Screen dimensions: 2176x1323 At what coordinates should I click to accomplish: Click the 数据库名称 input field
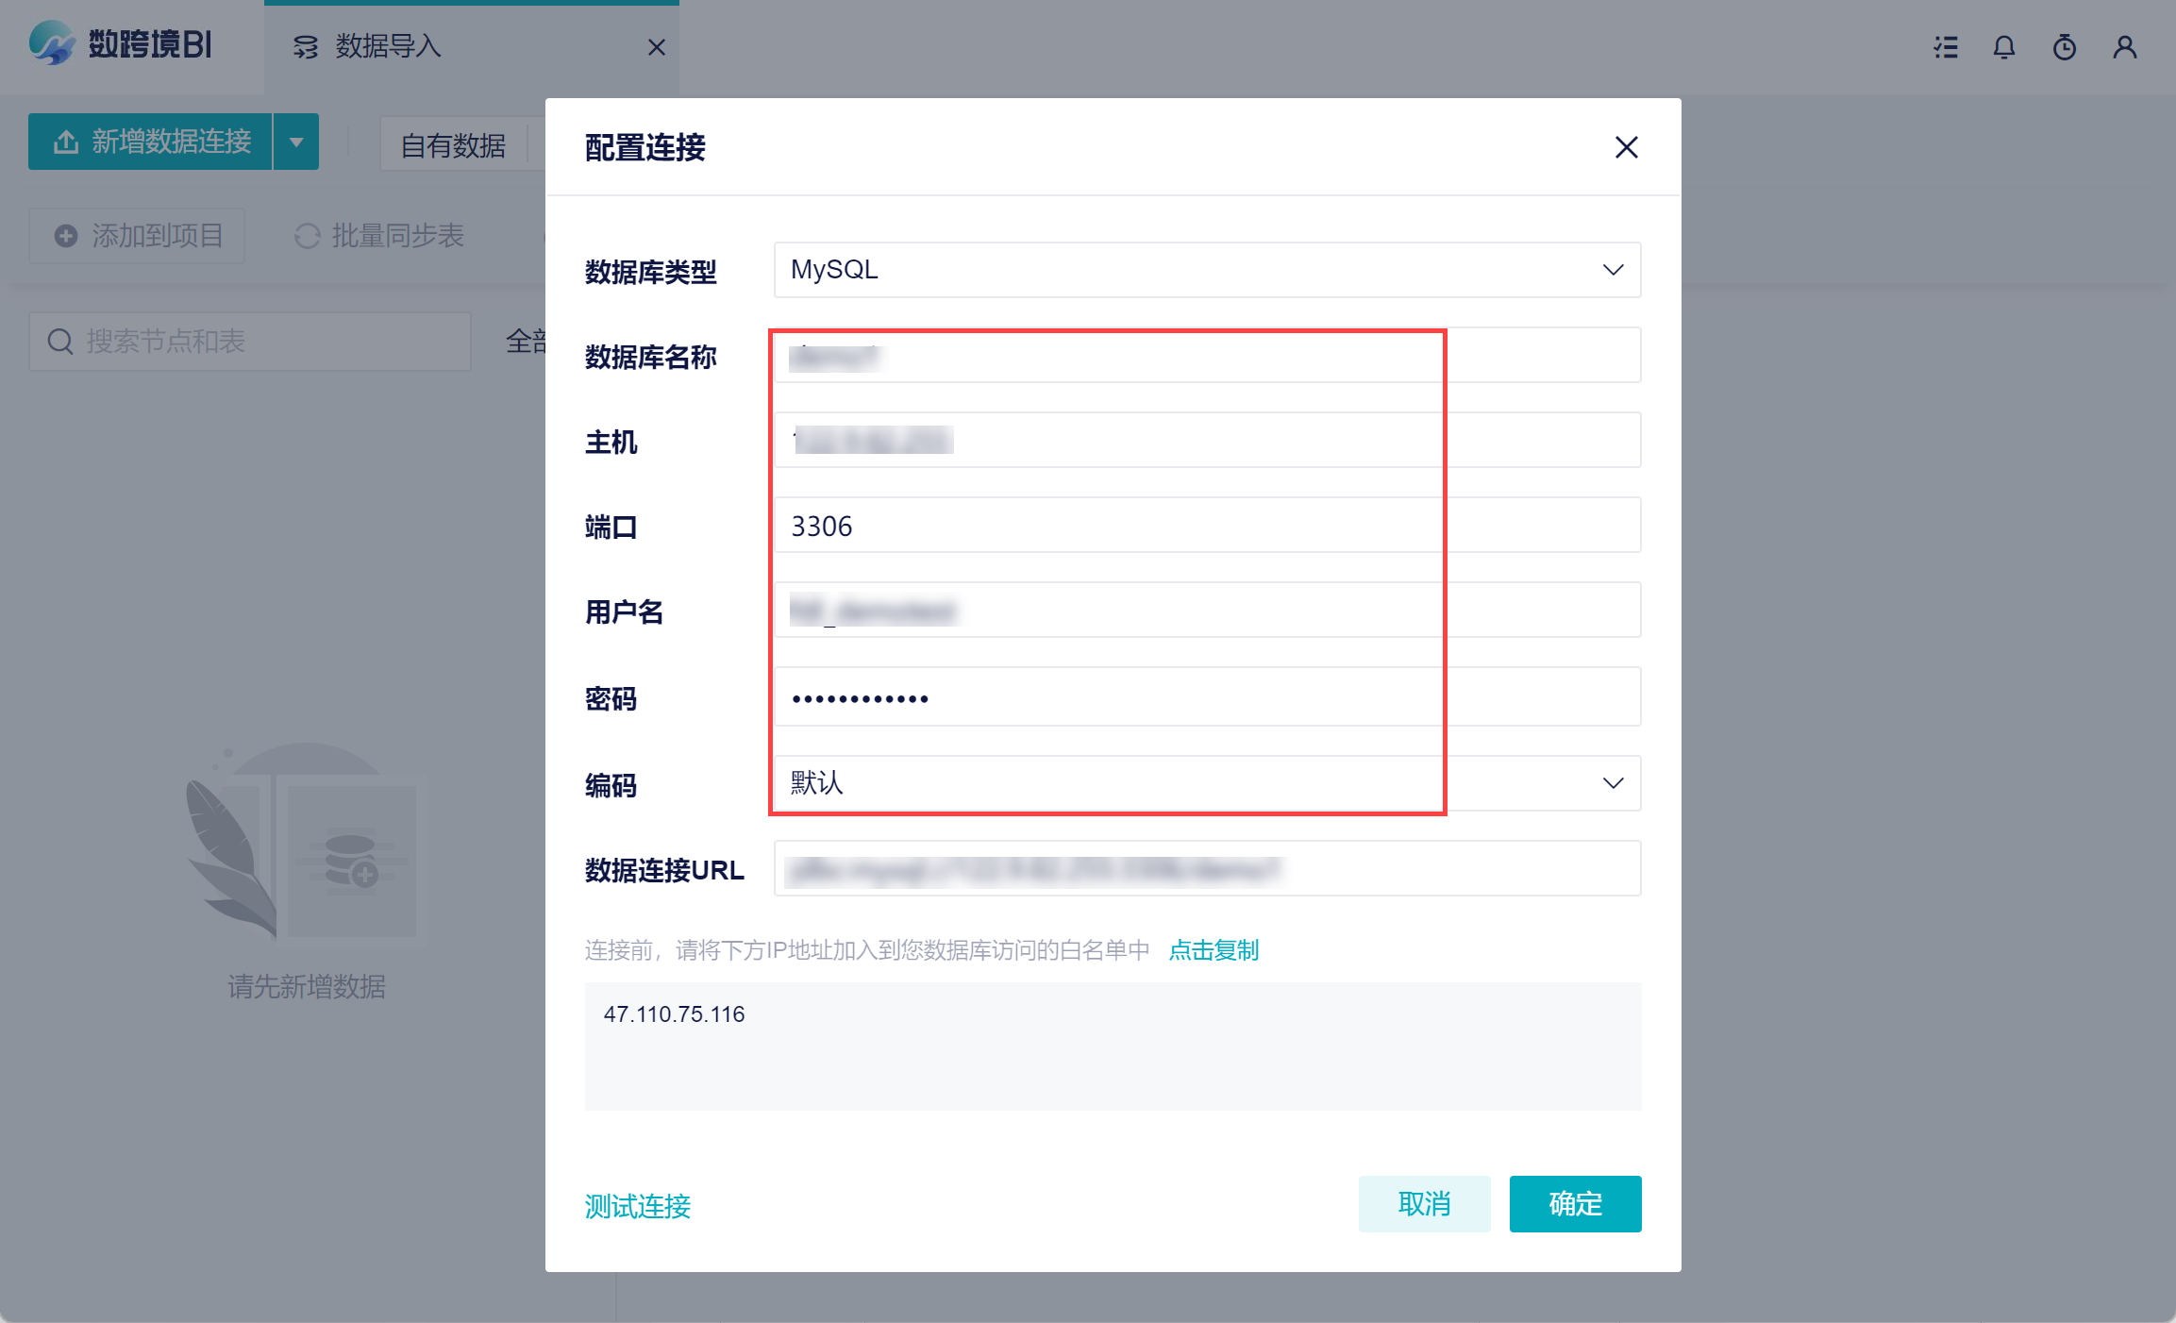point(1206,357)
